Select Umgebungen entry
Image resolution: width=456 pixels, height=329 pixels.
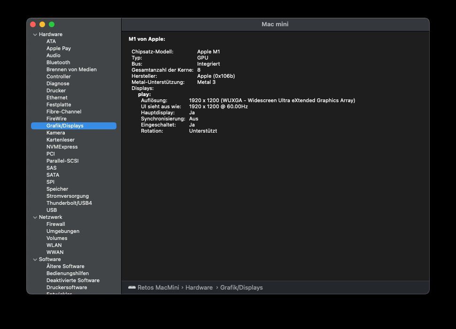point(62,231)
